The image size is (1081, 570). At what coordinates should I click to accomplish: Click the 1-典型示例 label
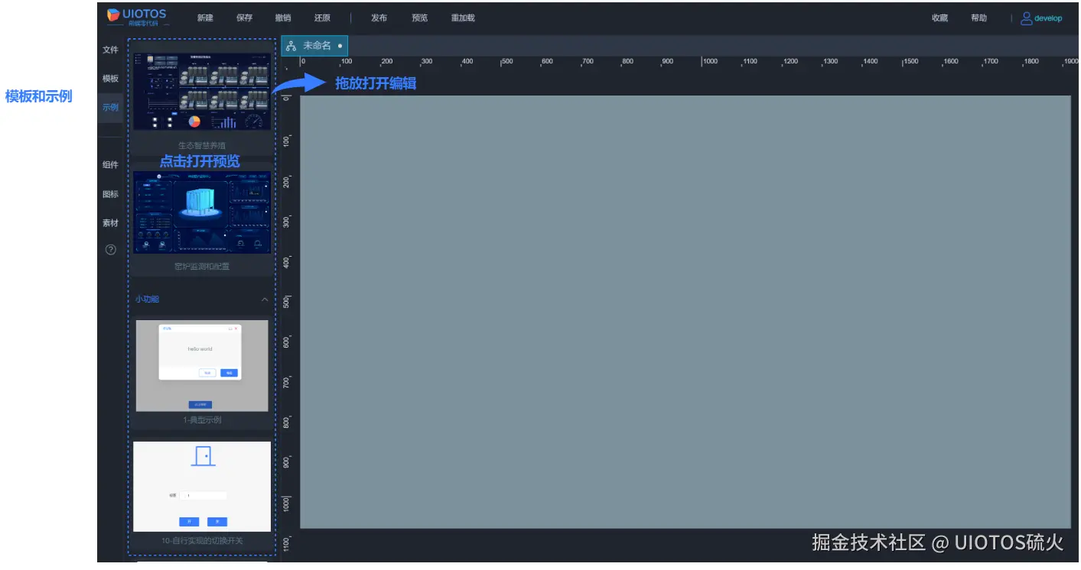(x=202, y=420)
